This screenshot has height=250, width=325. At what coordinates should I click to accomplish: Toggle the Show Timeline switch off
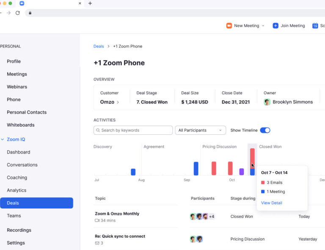tap(265, 130)
